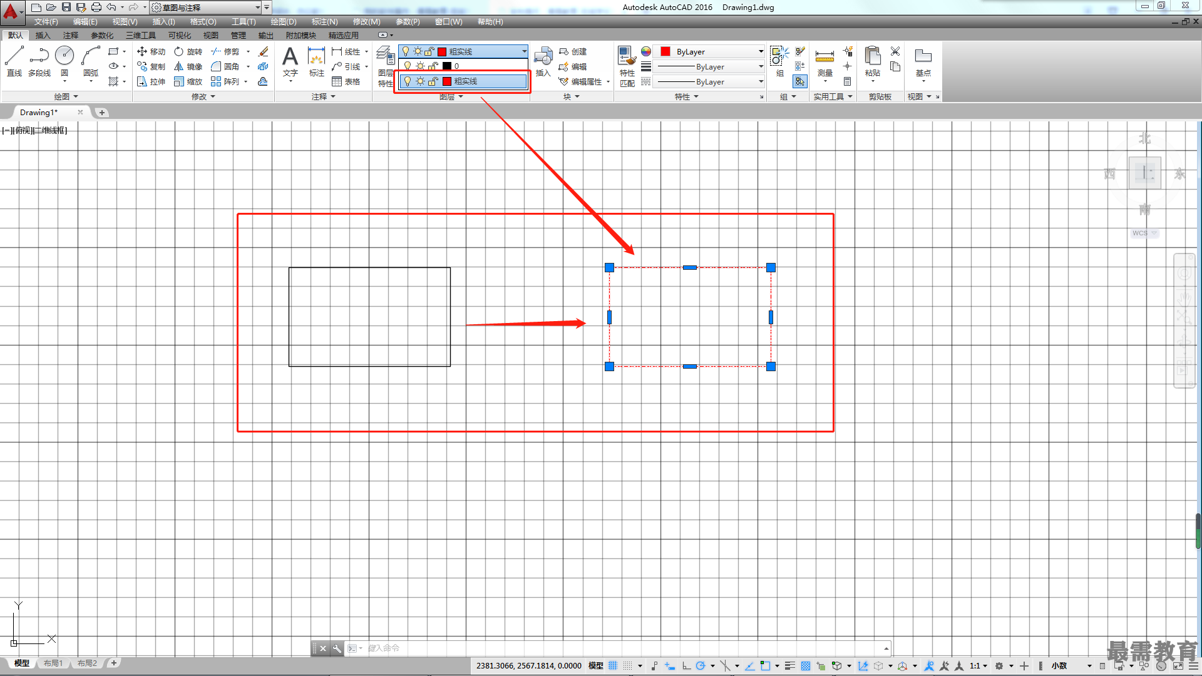
Task: Click the Trim (修剪) tool
Action: [225, 51]
